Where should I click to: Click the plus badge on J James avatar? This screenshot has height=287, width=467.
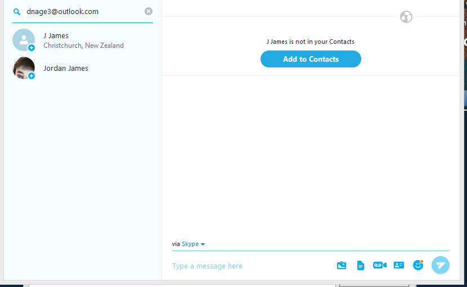[x=32, y=48]
